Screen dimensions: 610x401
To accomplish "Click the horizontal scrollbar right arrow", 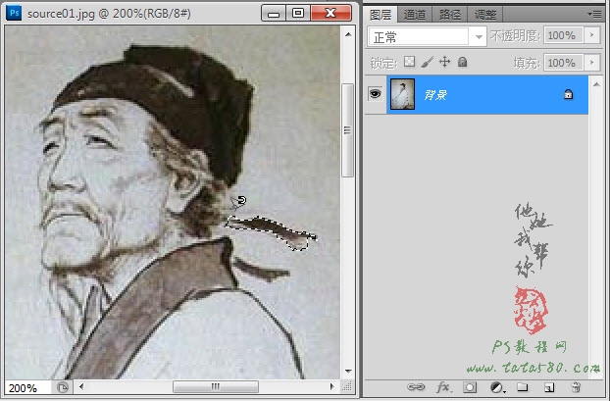I will pyautogui.click(x=331, y=386).
